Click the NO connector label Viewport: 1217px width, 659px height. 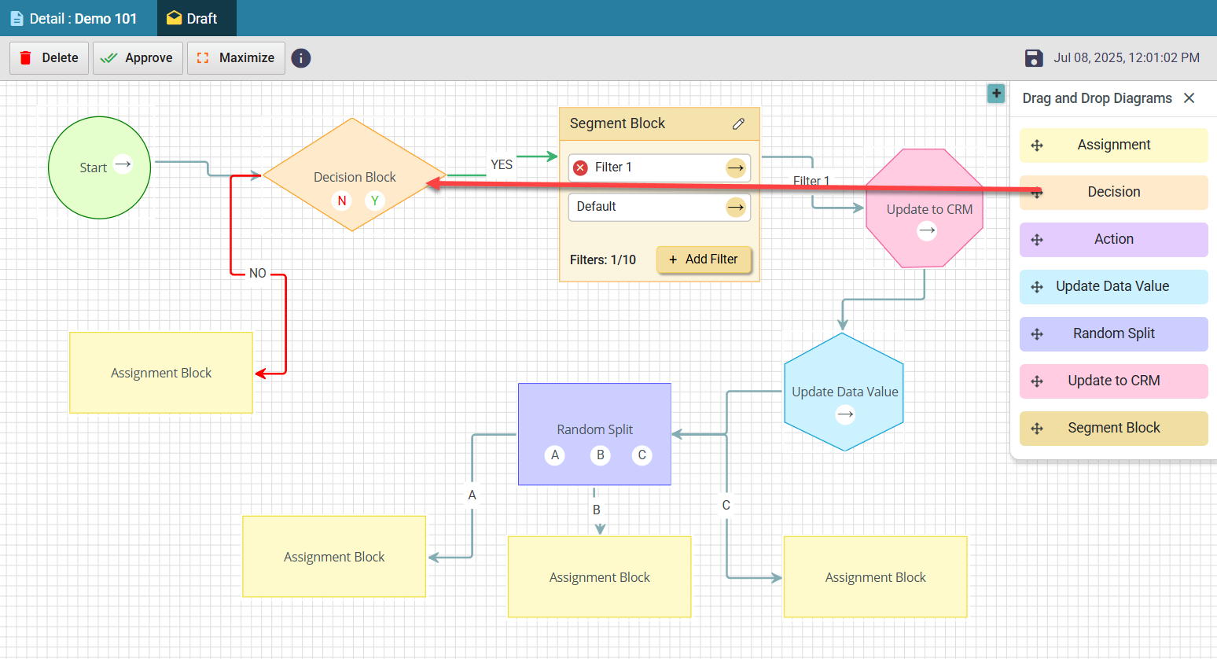pyautogui.click(x=258, y=274)
